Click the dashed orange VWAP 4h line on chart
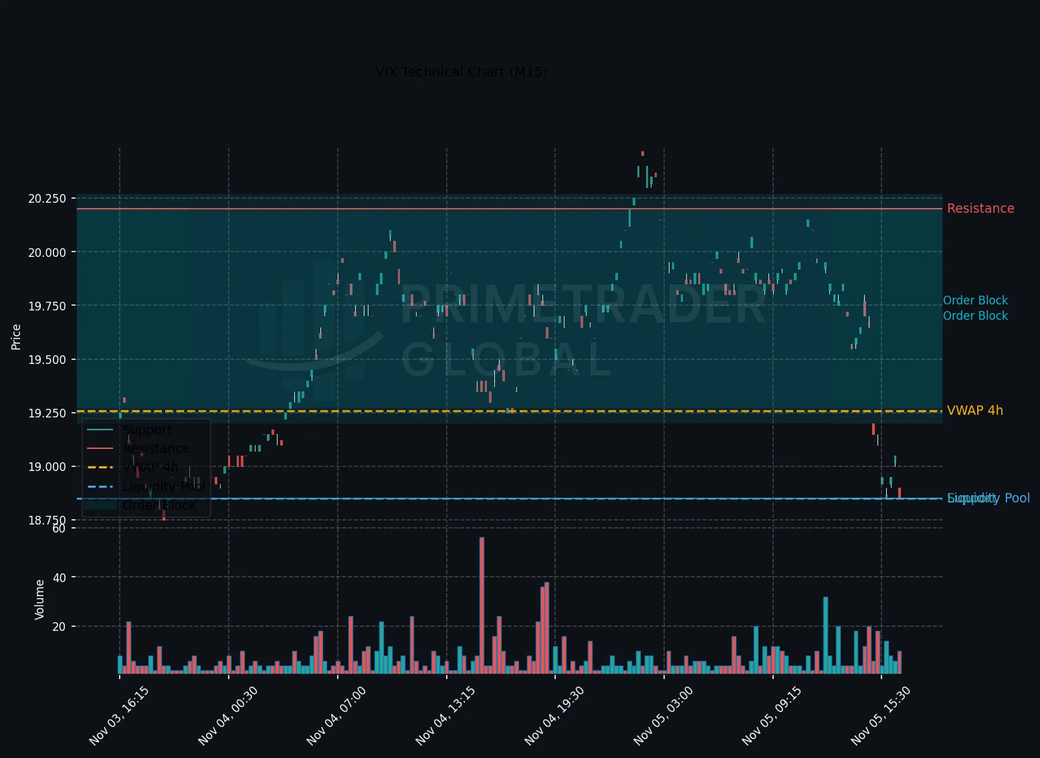 tap(510, 411)
